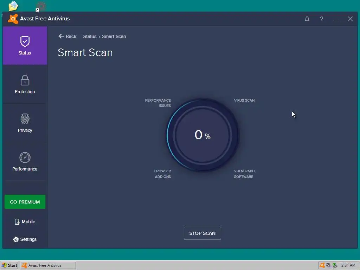
Task: Click the PERFORMANCE ISSUES label
Action: [x=158, y=103]
